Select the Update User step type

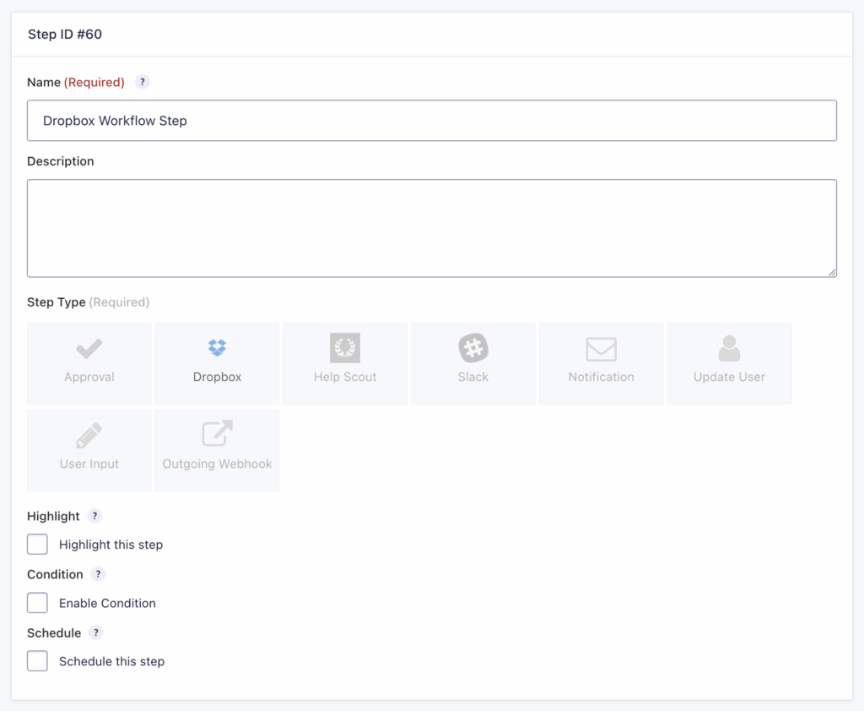[x=729, y=362]
